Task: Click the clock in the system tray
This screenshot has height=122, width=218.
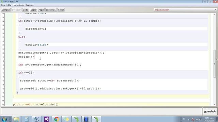Action: pos(209,119)
